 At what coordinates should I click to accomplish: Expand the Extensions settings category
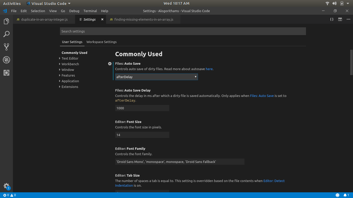(70, 87)
